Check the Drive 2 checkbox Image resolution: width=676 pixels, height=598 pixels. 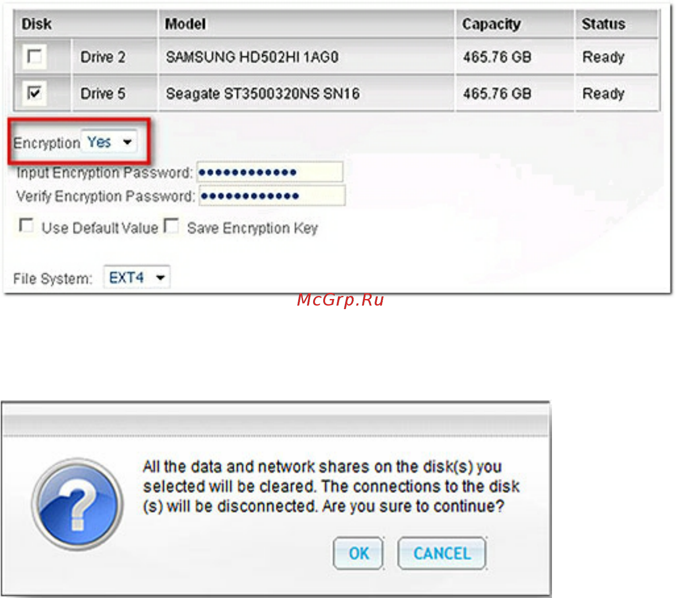point(34,56)
